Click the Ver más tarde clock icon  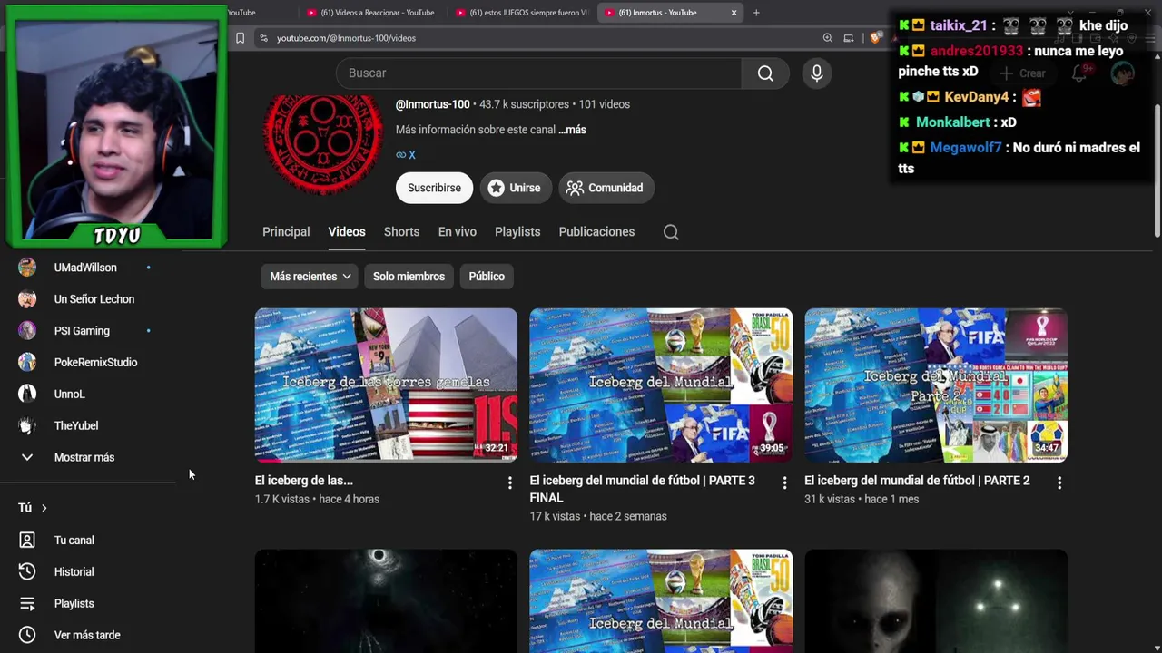point(27,636)
